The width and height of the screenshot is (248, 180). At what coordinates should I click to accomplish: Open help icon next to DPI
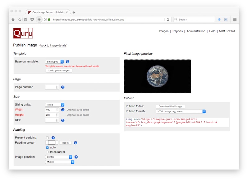tap(63, 120)
